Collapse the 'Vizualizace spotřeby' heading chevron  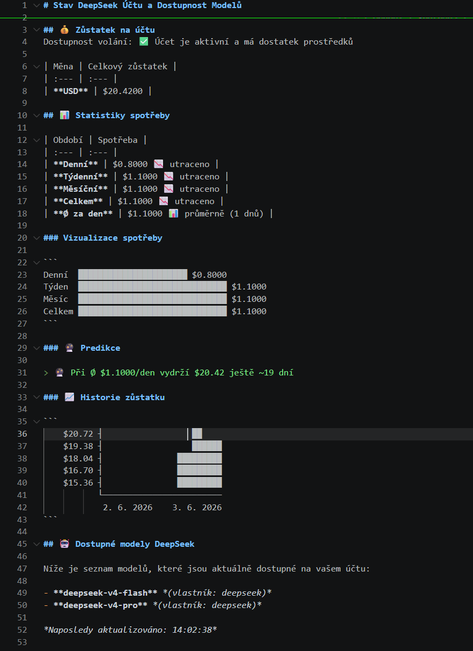(x=36, y=238)
